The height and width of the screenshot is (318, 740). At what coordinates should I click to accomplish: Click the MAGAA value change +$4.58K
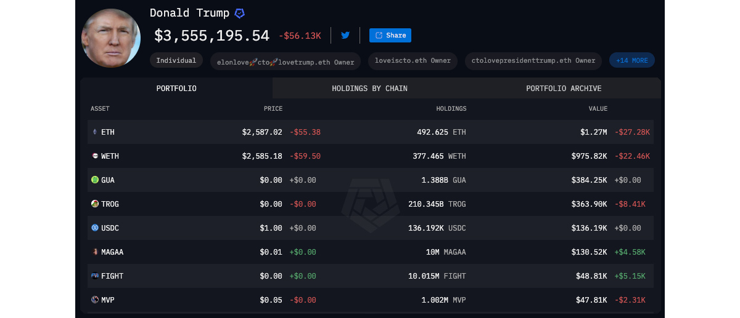pos(630,252)
